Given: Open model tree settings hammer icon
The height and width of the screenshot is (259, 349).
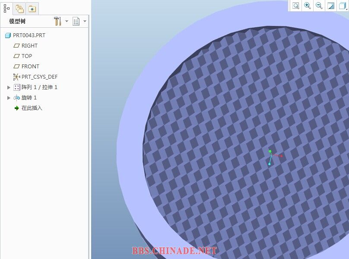Looking at the screenshot, I should pyautogui.click(x=57, y=21).
